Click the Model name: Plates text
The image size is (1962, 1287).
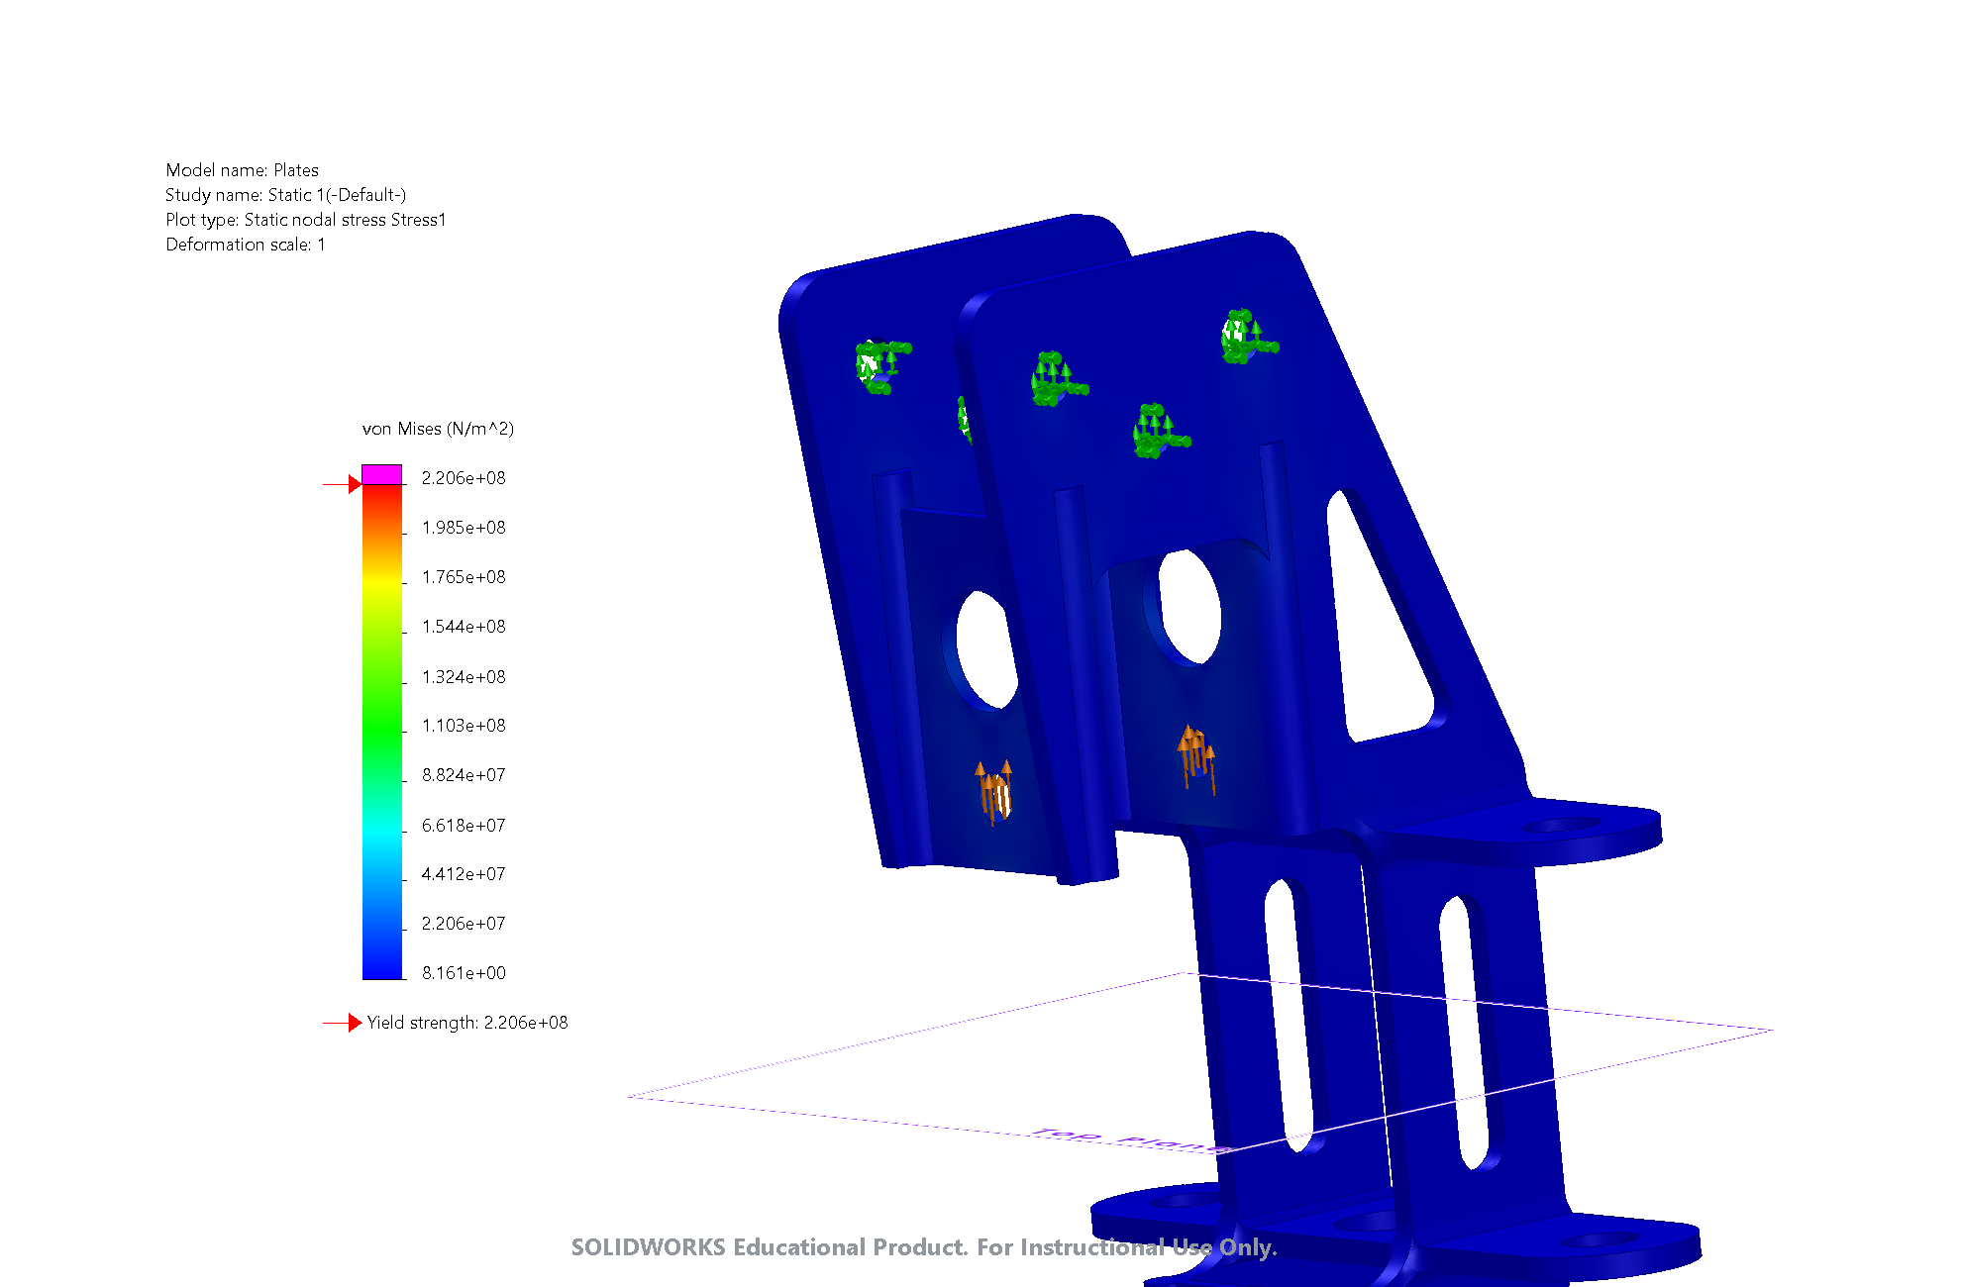point(242,170)
